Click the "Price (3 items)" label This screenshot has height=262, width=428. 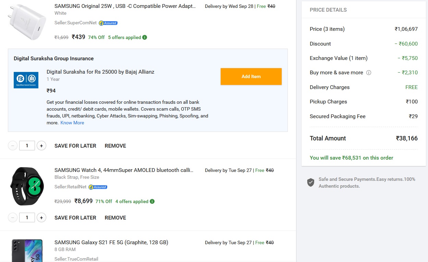click(x=327, y=29)
